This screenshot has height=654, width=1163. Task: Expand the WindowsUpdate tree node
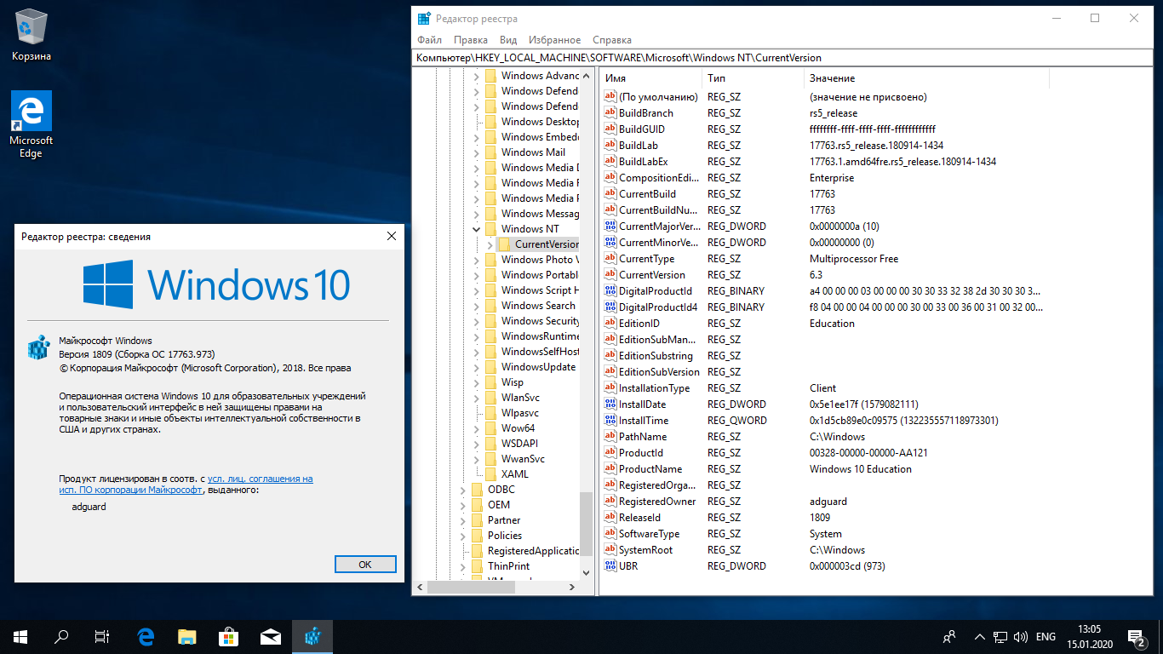click(x=477, y=367)
